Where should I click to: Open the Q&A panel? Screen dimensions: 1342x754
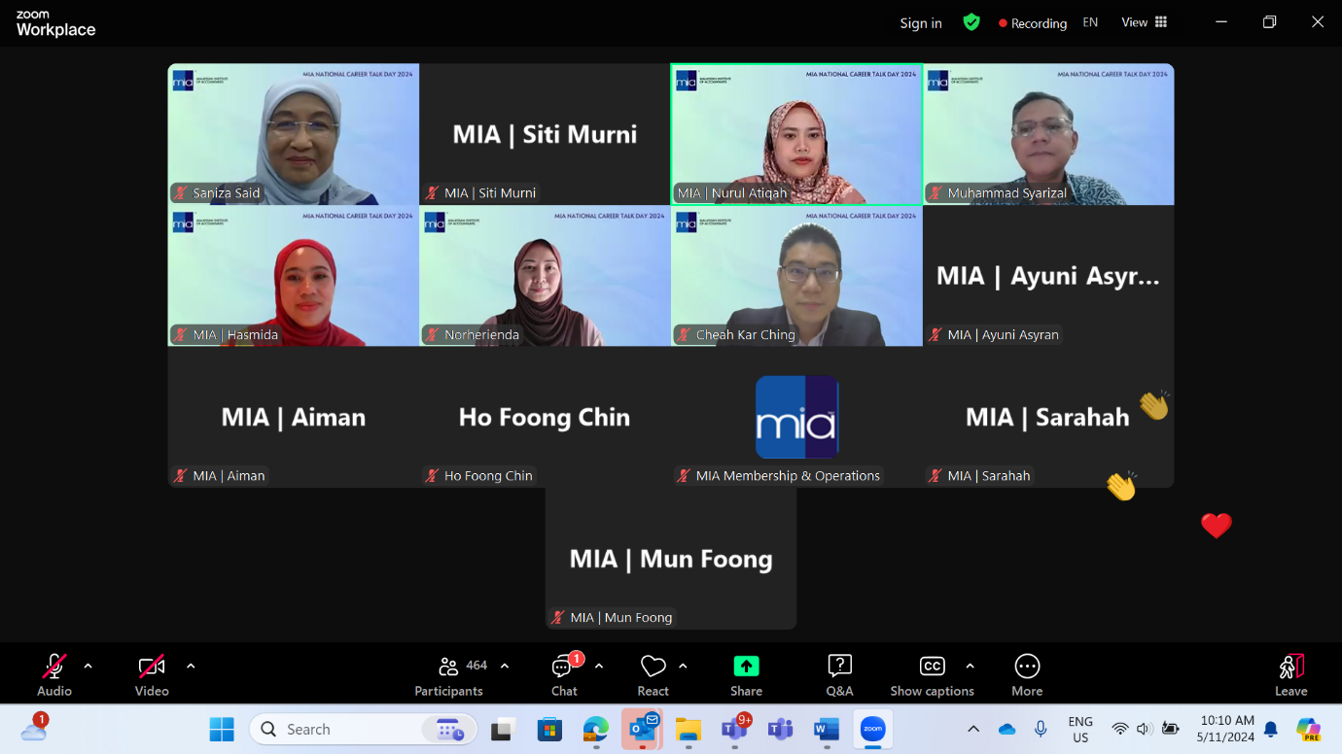coord(839,667)
